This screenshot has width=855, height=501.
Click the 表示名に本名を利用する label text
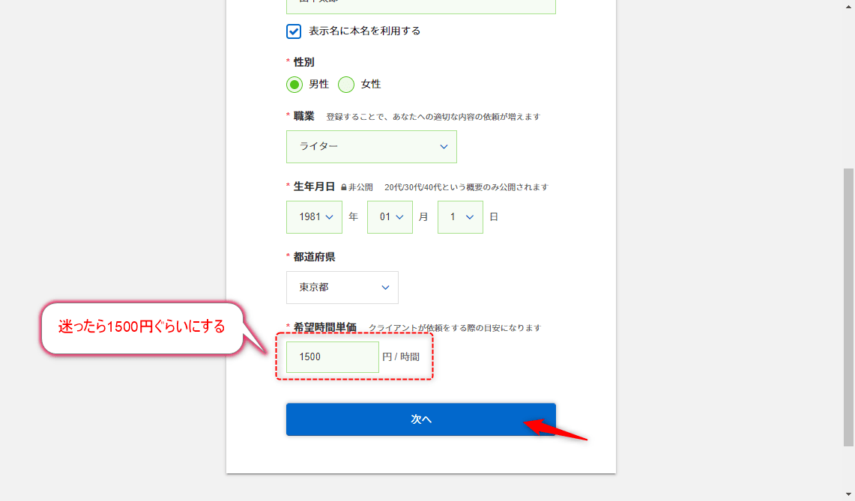[365, 31]
